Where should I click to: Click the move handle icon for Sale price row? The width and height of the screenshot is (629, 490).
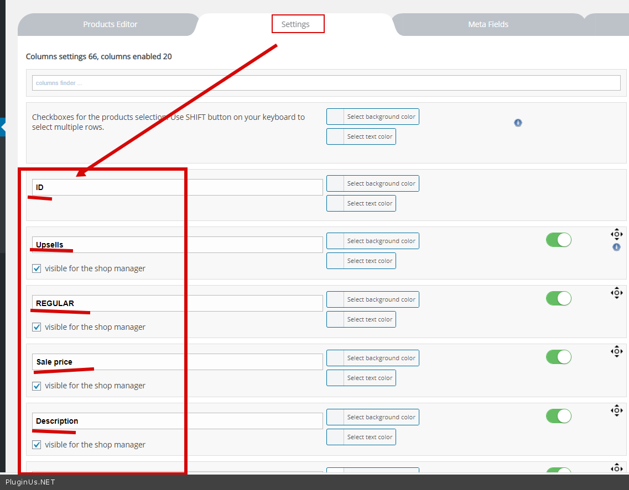coord(616,351)
